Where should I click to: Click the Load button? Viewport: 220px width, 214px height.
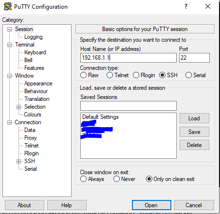[194, 118]
